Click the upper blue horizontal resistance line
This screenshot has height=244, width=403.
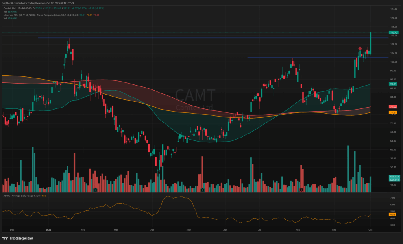(x=197, y=38)
